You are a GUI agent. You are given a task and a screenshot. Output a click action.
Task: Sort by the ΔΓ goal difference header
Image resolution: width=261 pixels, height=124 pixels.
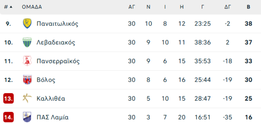pyautogui.click(x=228, y=7)
